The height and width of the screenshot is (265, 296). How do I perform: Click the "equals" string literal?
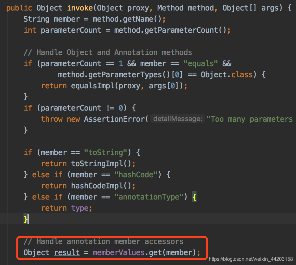coord(201,64)
